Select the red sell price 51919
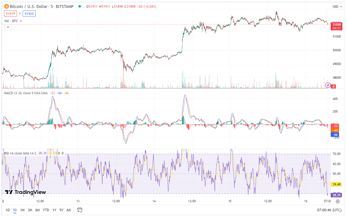 point(10,13)
